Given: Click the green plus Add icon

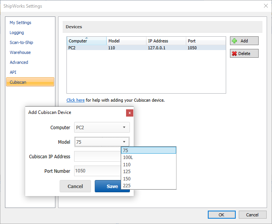Looking at the screenshot, I should coord(234,41).
